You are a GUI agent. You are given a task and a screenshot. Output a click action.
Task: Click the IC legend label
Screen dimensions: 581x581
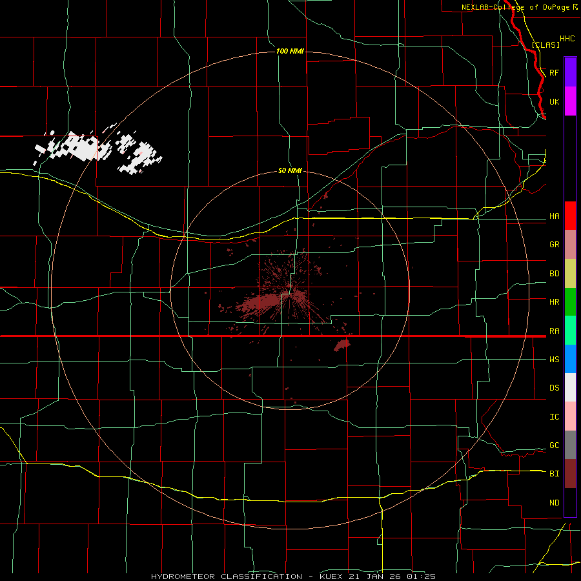point(554,417)
